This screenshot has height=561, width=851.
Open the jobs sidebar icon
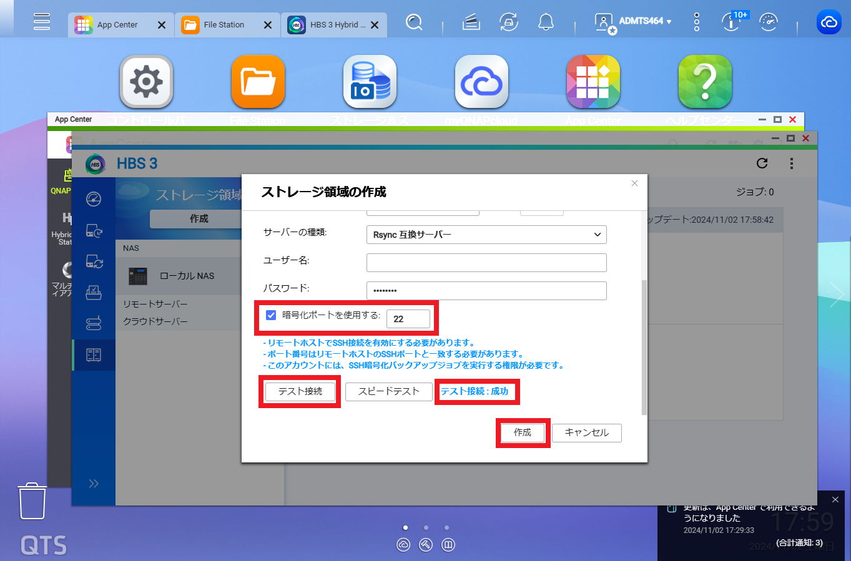tap(94, 292)
